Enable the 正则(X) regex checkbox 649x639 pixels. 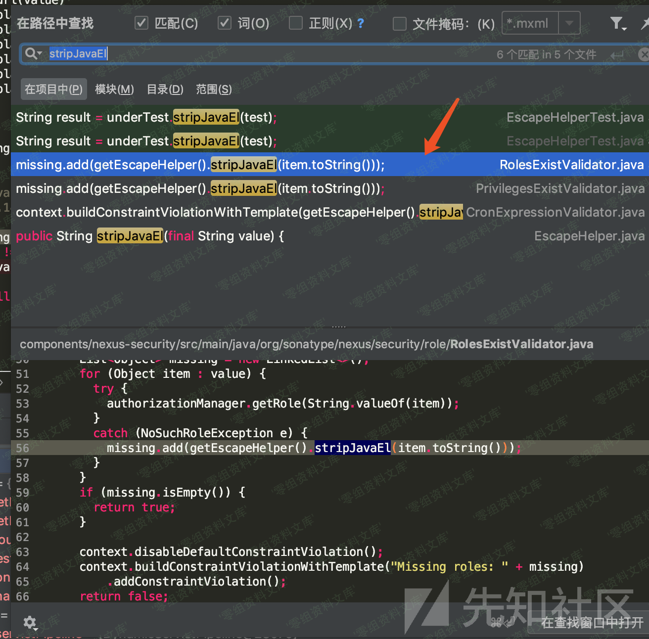[296, 23]
